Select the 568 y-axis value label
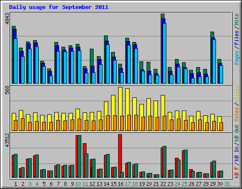 (7, 90)
